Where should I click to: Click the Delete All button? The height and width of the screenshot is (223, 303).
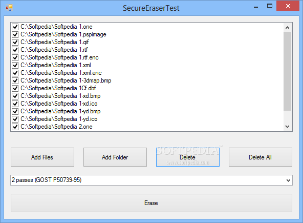click(x=261, y=157)
